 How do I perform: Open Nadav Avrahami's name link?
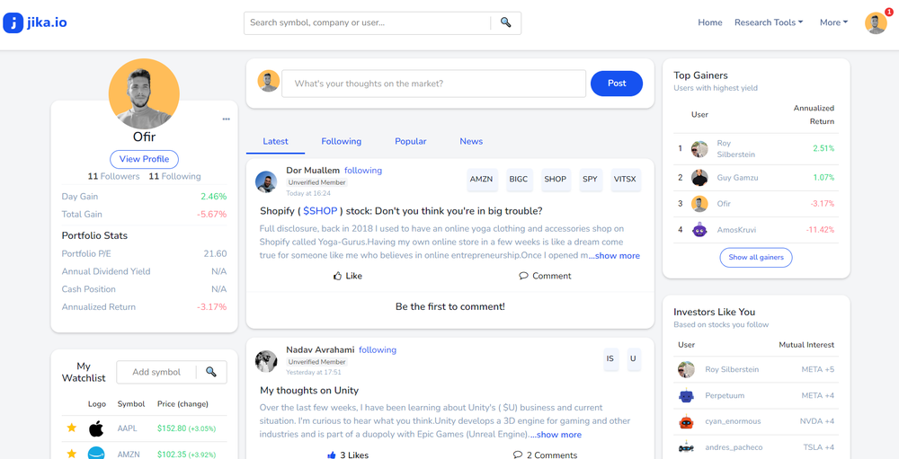[x=320, y=350]
